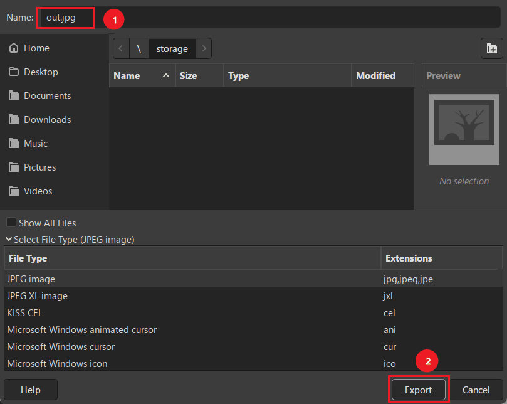Sort files by Modified column header
This screenshot has width=507, height=404.
[375, 76]
